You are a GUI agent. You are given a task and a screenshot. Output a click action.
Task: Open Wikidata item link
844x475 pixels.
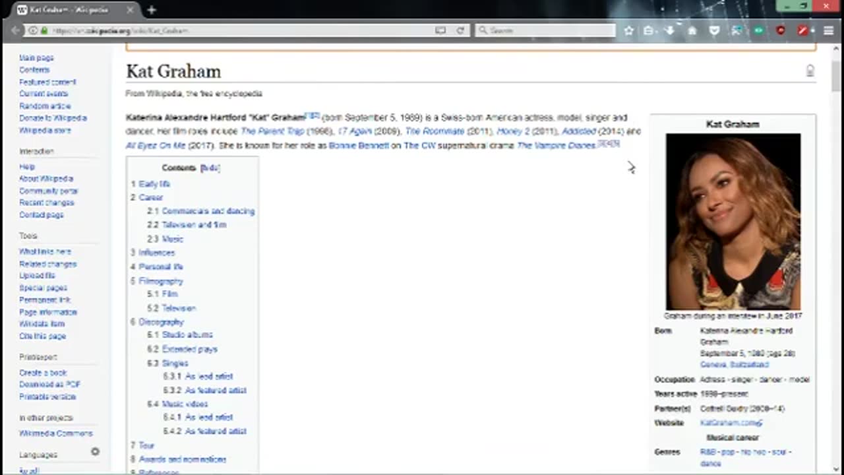(x=42, y=324)
